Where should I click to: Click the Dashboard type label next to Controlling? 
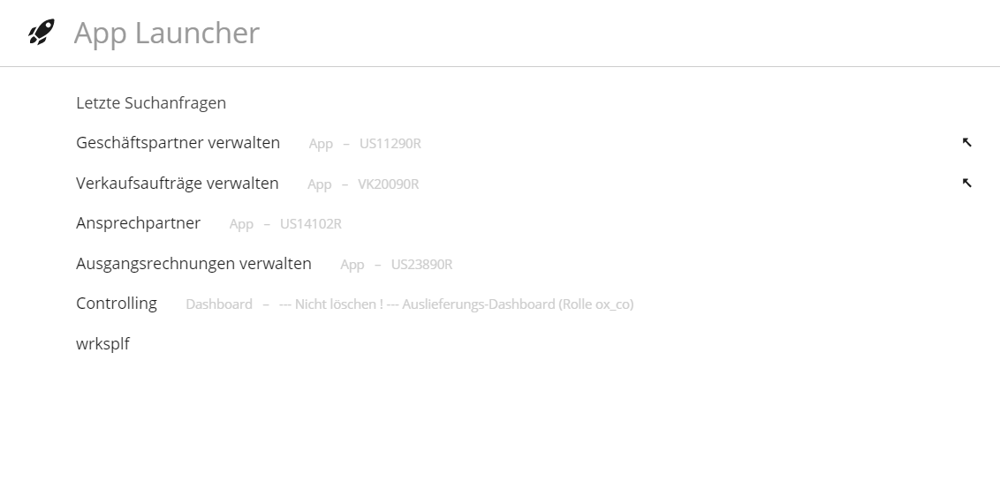pyautogui.click(x=219, y=304)
